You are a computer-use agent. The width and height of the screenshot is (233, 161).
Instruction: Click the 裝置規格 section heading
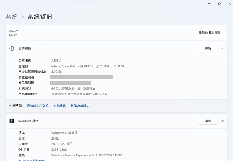[x=25, y=49]
